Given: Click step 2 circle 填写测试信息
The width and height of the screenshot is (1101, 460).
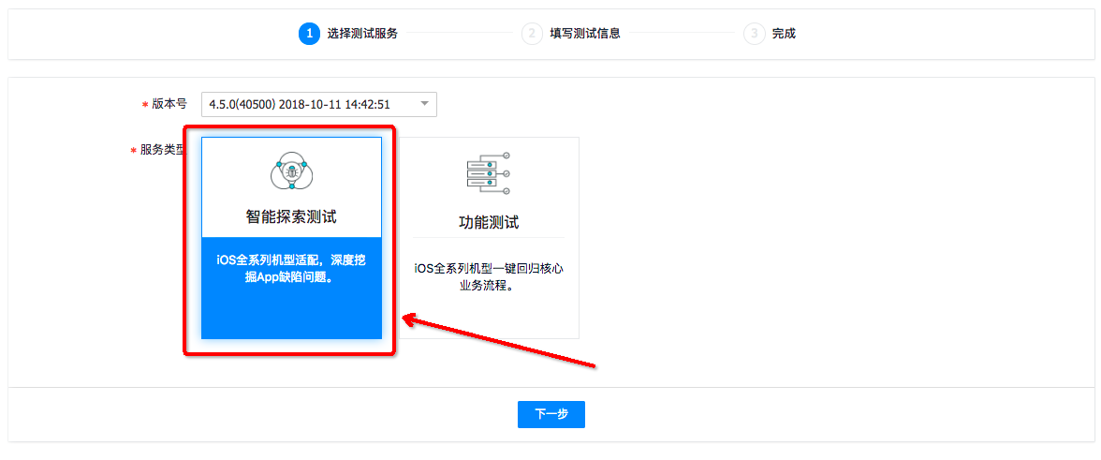Looking at the screenshot, I should 532,33.
